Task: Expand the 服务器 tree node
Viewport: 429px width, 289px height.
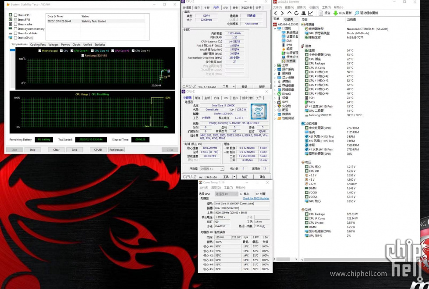Action: click(x=275, y=73)
